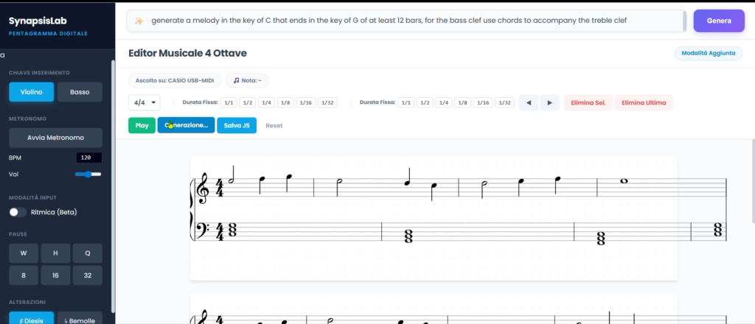
Task: Click the left arrow navigation button
Action: [x=528, y=103]
